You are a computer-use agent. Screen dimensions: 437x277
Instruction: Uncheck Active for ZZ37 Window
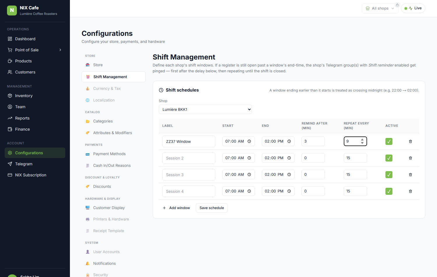[389, 141]
